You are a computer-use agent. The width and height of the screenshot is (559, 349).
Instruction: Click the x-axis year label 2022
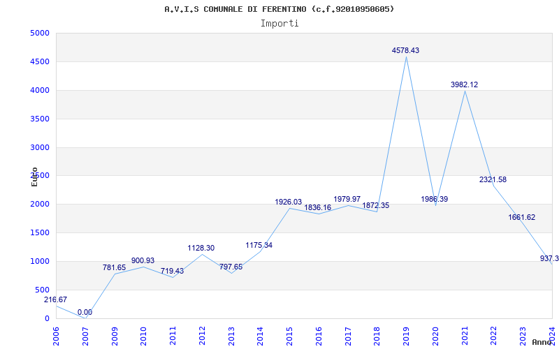pos(494,336)
